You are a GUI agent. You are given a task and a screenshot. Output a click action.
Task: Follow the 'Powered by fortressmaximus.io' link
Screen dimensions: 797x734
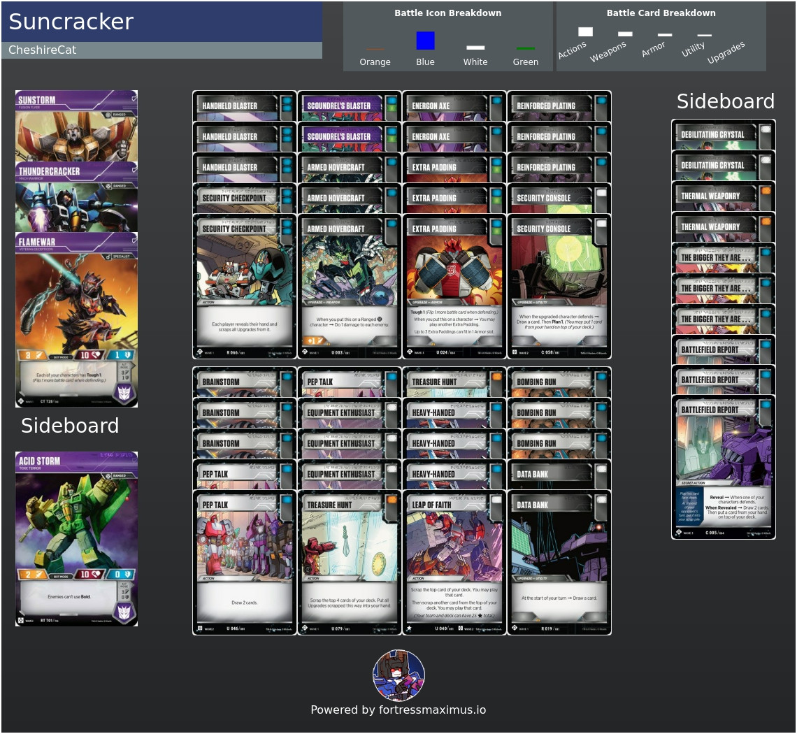pos(398,710)
